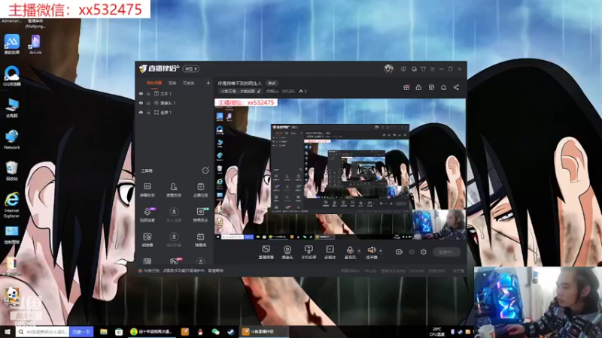The width and height of the screenshot is (602, 338).
Task: Open the user avatar in the title bar
Action: 388,68
